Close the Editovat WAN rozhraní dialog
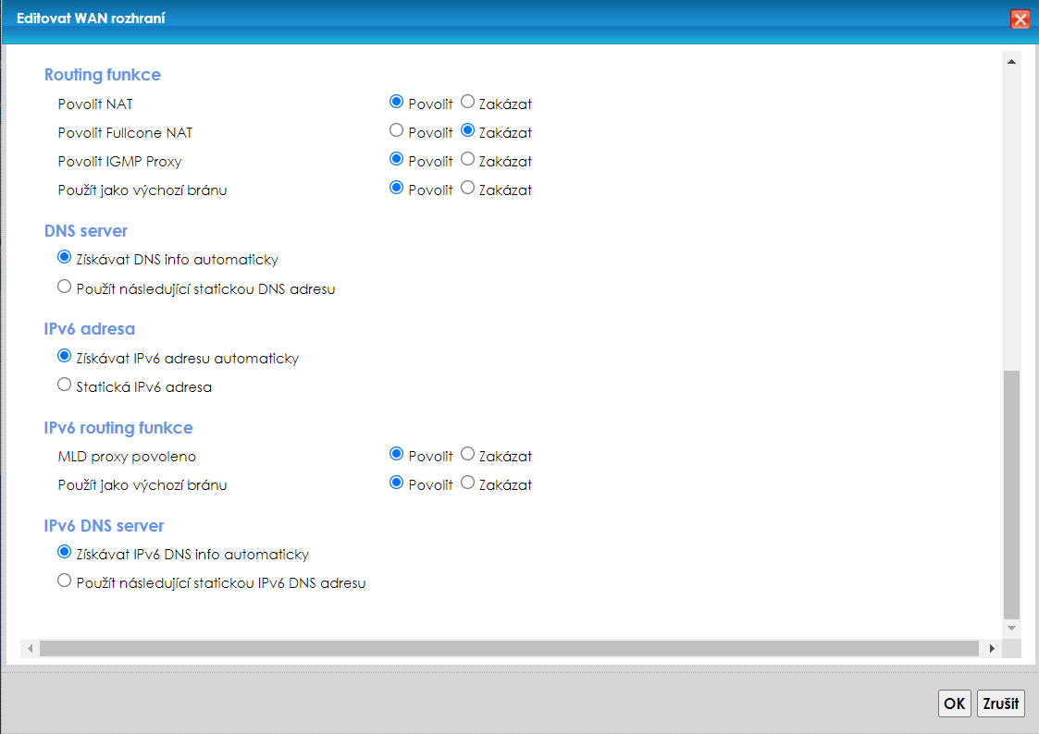Screen dimensions: 1039x734 point(1020,19)
